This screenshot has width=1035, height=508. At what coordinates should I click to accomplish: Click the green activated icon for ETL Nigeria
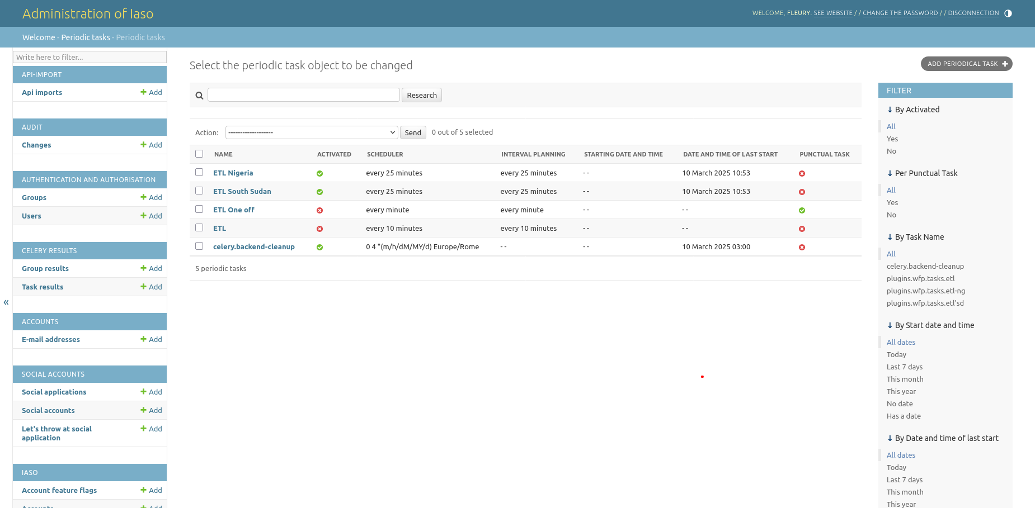pyautogui.click(x=319, y=173)
